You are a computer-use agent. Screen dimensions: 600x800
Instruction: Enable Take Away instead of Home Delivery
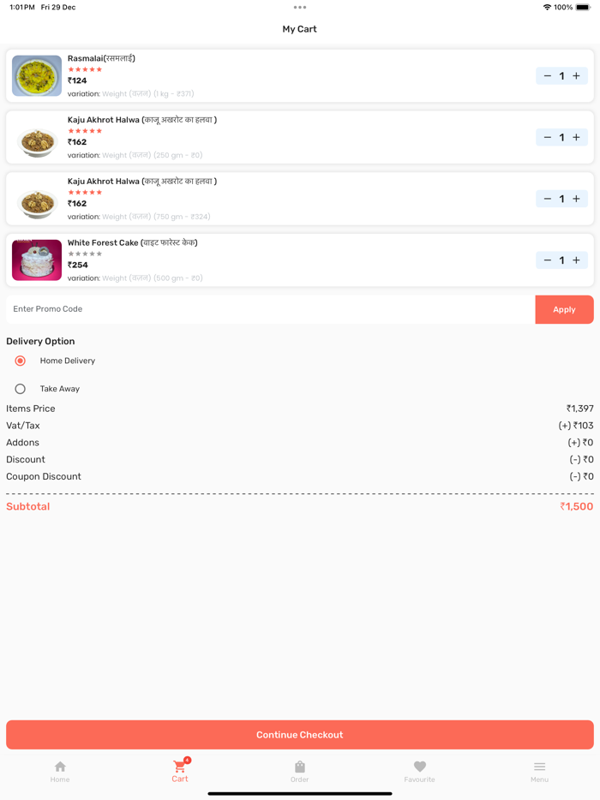pos(20,388)
